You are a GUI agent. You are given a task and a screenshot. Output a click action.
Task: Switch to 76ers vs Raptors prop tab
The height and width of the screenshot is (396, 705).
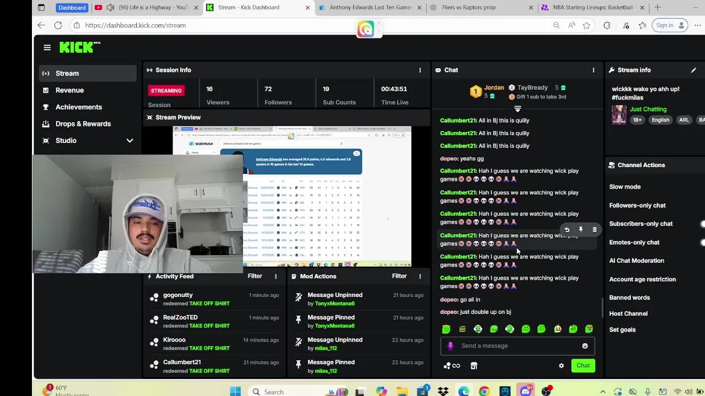[x=482, y=8]
